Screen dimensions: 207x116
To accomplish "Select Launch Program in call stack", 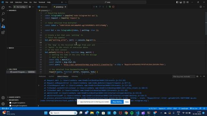I will pos(21,72).
